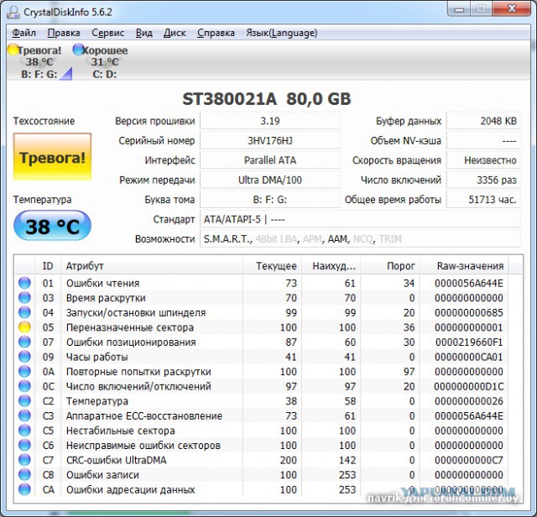Click the blue status orb for Хорошее disk

[78, 50]
